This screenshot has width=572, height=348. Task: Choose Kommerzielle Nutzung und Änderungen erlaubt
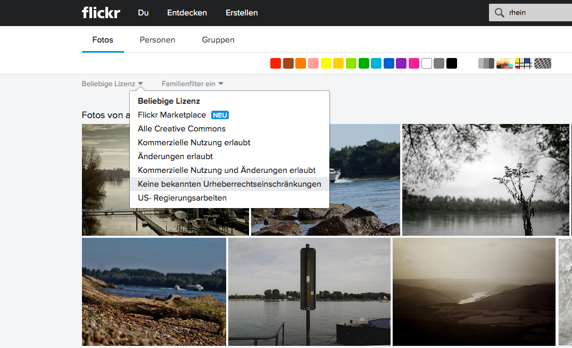(x=230, y=170)
